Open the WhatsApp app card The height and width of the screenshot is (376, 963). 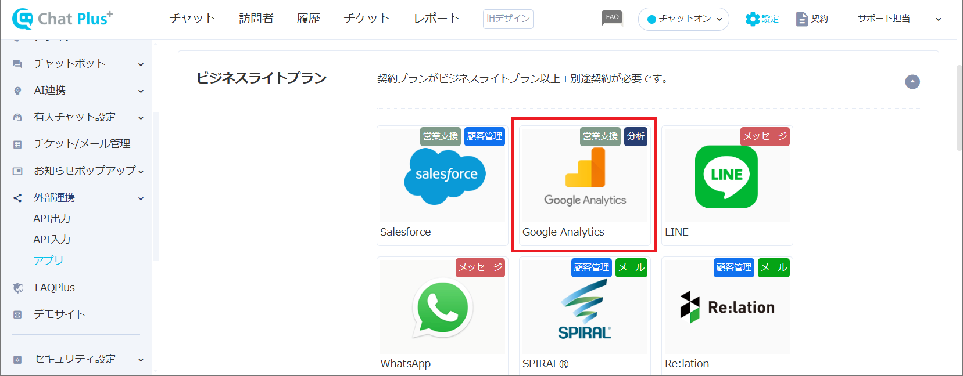[x=442, y=316]
